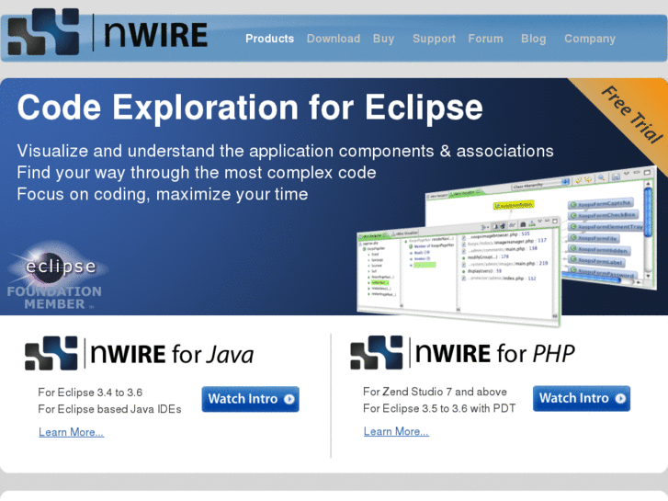
Task: Click 'For Eclipse 3.5 to 3.6 with PDT' text
Action: pos(439,408)
